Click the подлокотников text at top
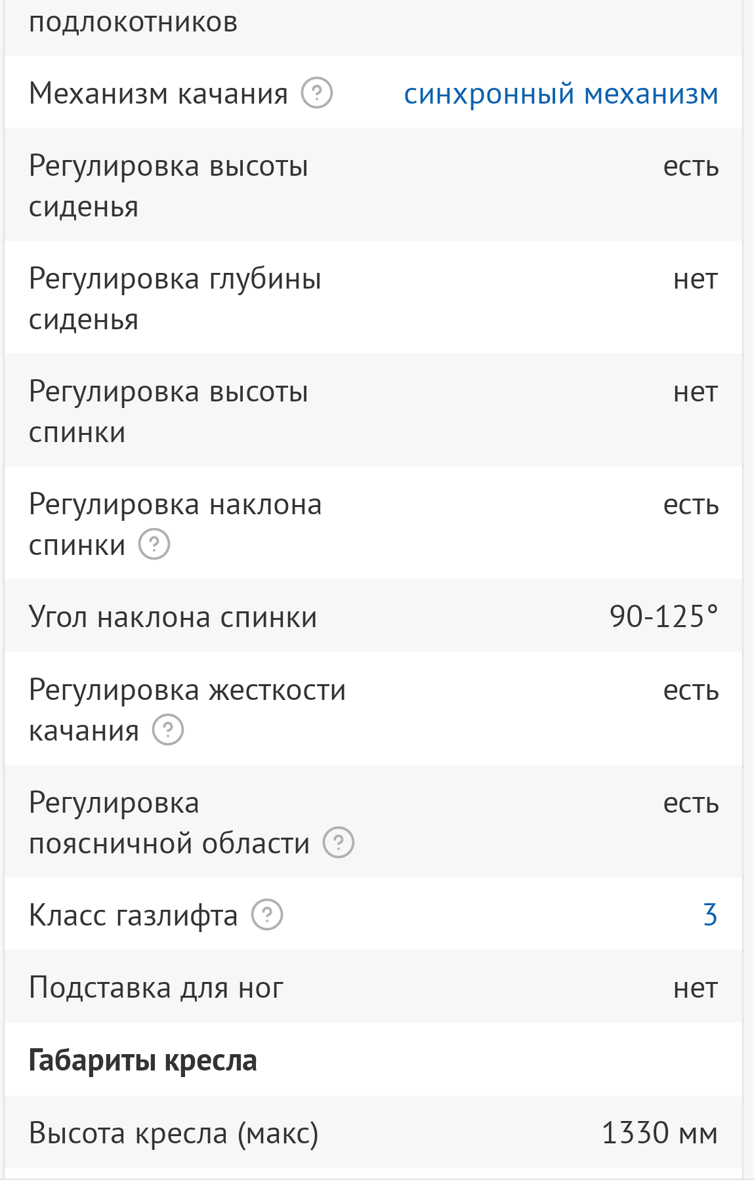 point(133,22)
